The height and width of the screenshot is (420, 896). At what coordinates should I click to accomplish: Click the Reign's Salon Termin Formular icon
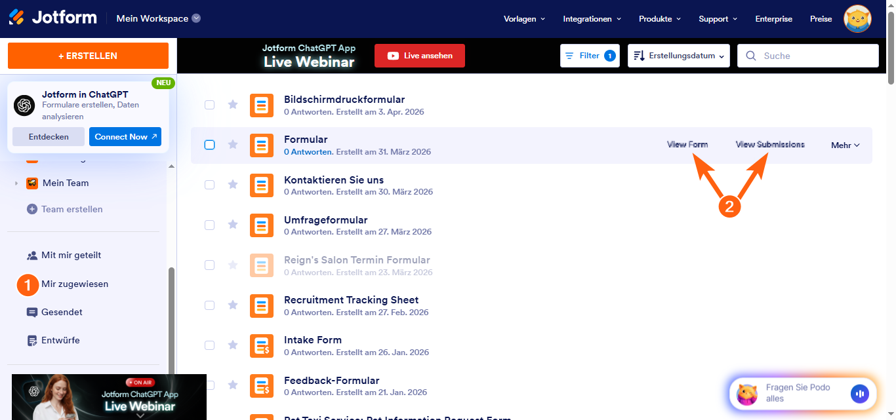tap(262, 265)
